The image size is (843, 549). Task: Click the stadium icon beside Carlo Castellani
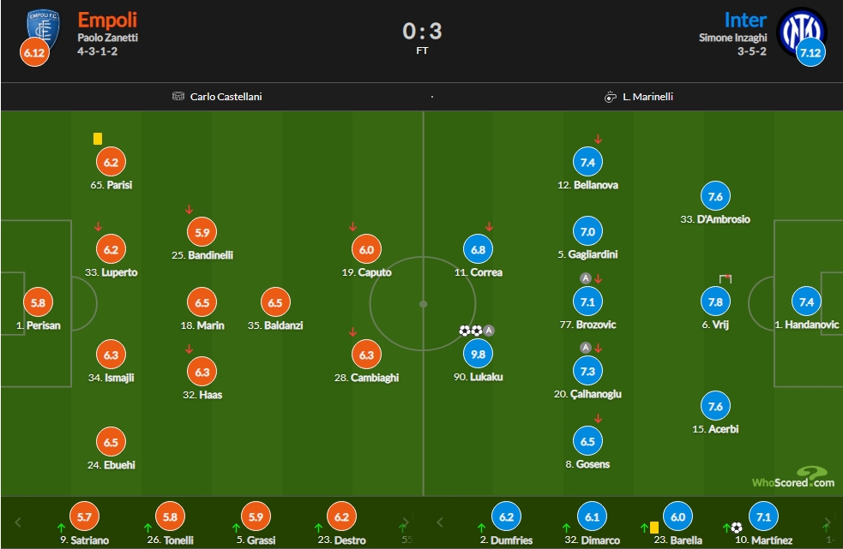coord(178,96)
